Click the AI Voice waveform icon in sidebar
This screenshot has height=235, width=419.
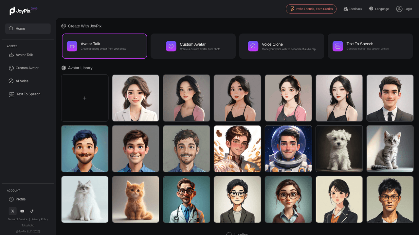tap(11, 81)
